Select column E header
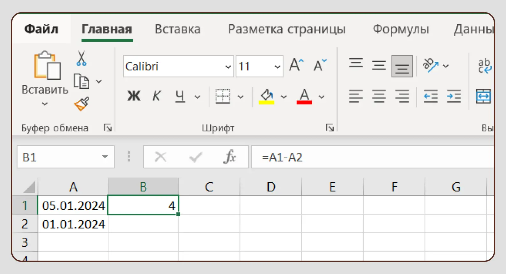The width and height of the screenshot is (506, 274). coord(332,187)
